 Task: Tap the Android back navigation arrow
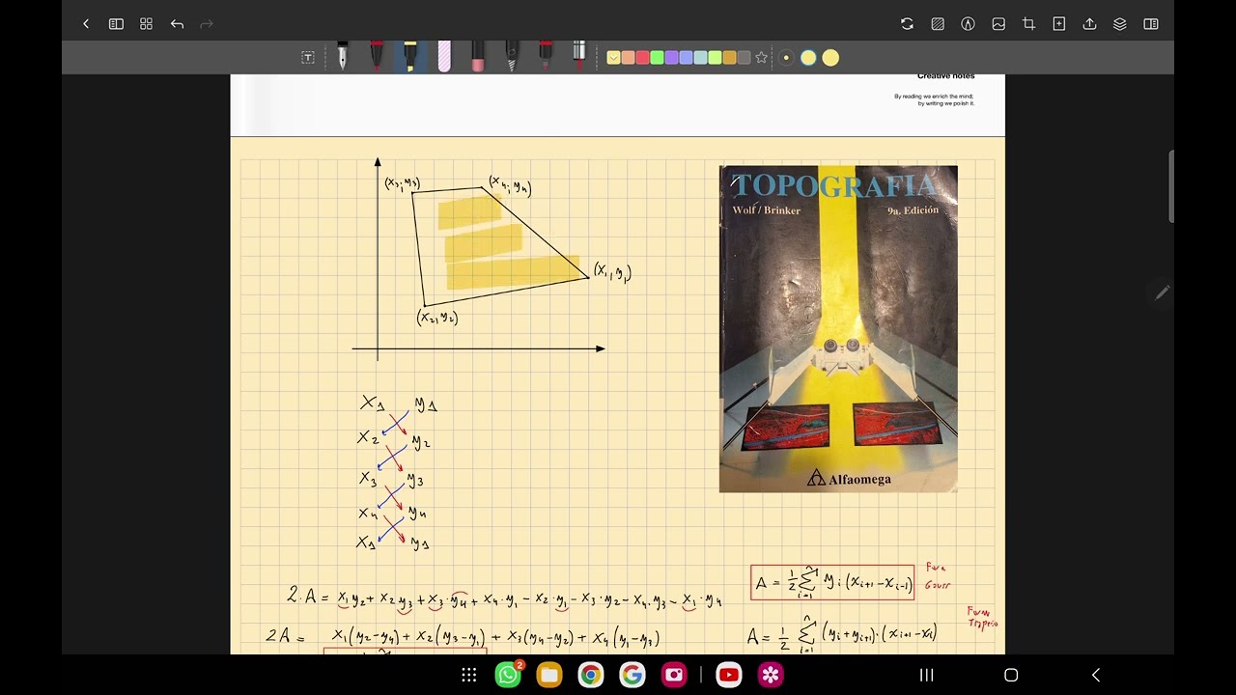pos(1096,675)
